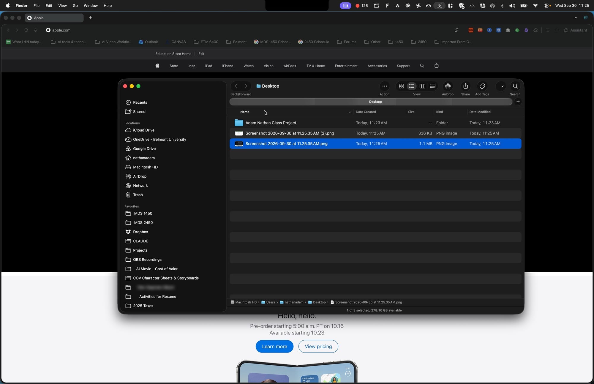Select Screenshot 11.25.35 AM (2).png file

(375, 133)
